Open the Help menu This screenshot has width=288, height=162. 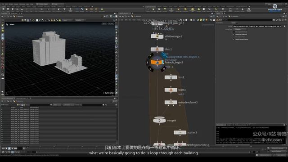(x=31, y=4)
